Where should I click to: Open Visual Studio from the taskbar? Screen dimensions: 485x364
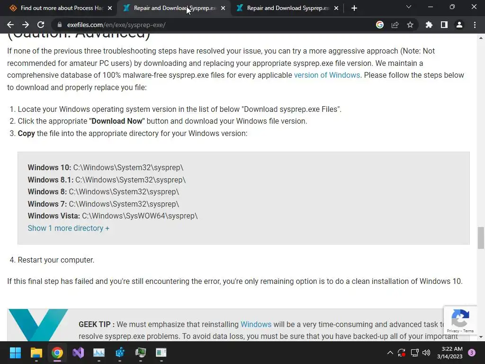pyautogui.click(x=78, y=353)
